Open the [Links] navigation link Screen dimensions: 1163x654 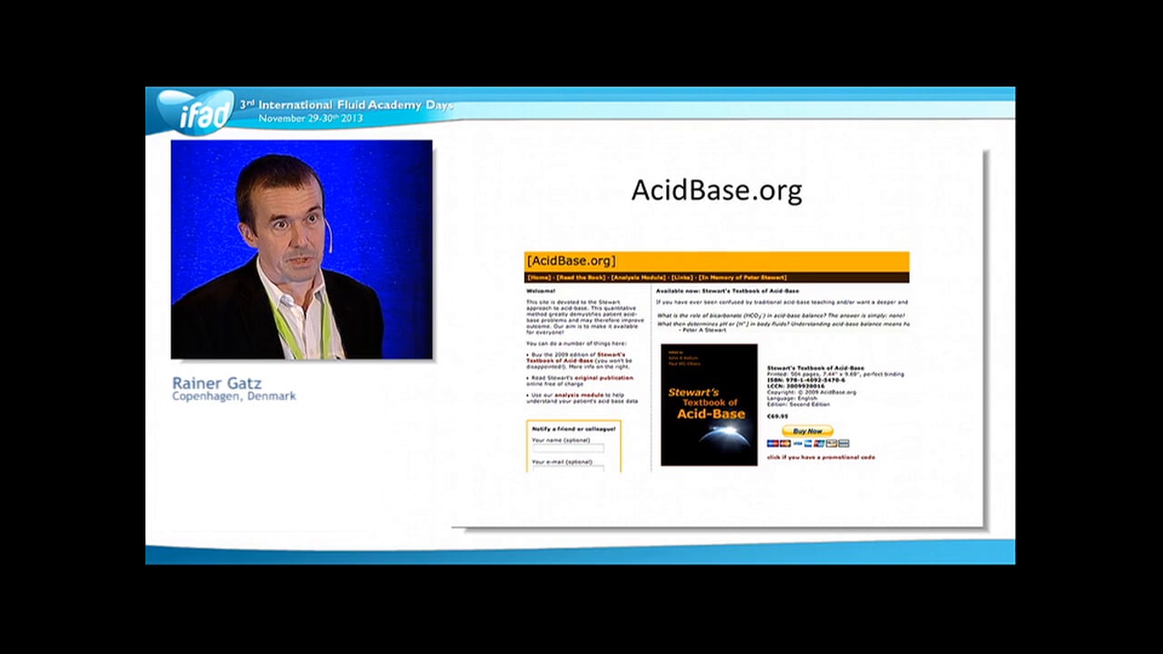click(682, 277)
